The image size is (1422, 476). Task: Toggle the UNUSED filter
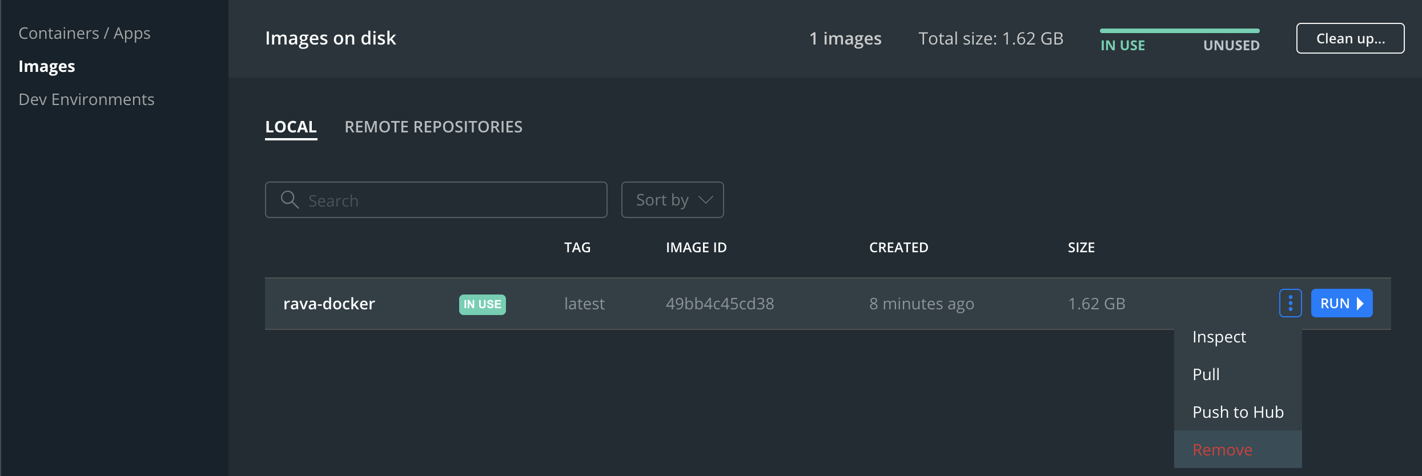(x=1231, y=45)
